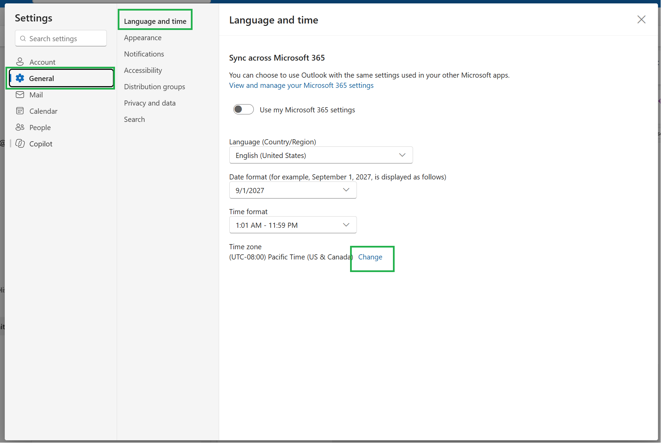Open Privacy and data settings
The image size is (661, 444).
pyautogui.click(x=150, y=103)
